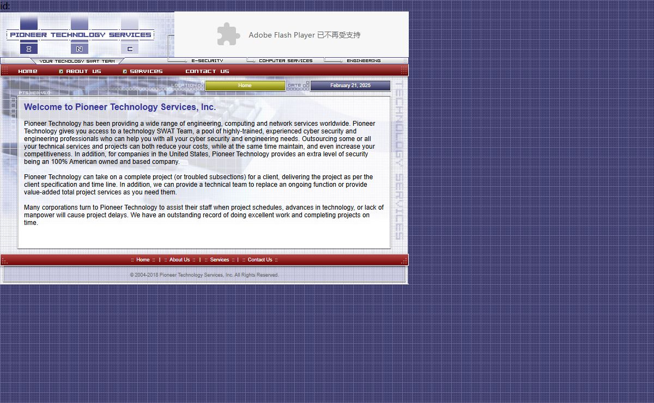Follow the footer Home link
Image resolution: width=654 pixels, height=403 pixels.
[x=143, y=260]
